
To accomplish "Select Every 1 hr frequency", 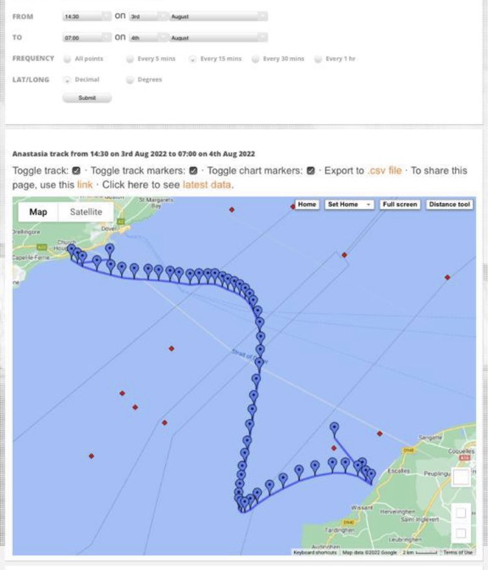I will coord(318,59).
